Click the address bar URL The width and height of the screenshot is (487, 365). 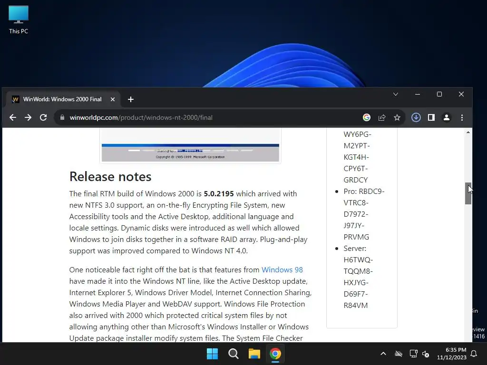click(141, 118)
